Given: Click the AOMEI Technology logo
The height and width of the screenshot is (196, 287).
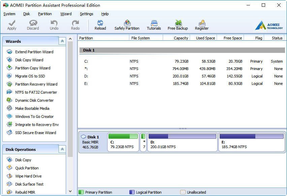Looking at the screenshot, I should point(269,25).
